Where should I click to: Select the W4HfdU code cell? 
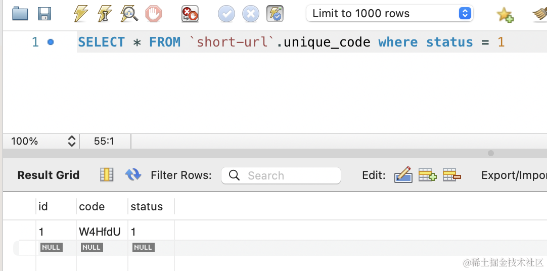(100, 232)
